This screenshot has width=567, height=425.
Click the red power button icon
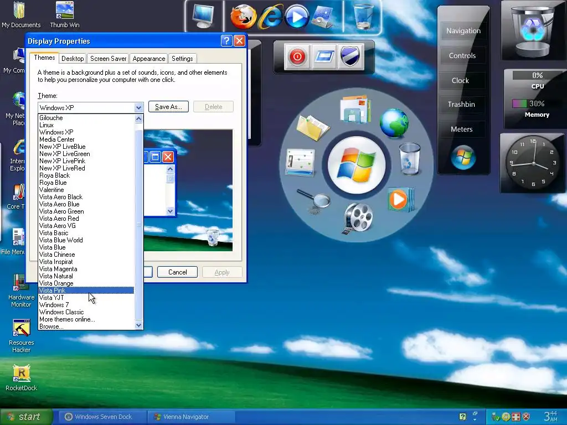pyautogui.click(x=297, y=57)
